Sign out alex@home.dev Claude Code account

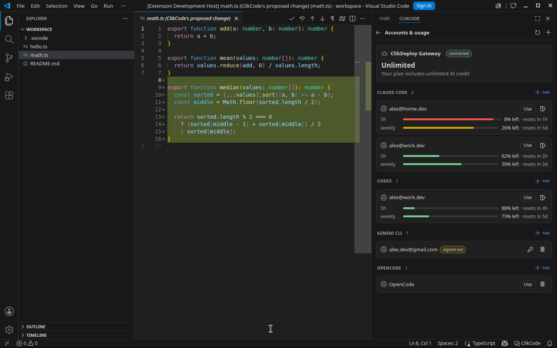pos(543,109)
